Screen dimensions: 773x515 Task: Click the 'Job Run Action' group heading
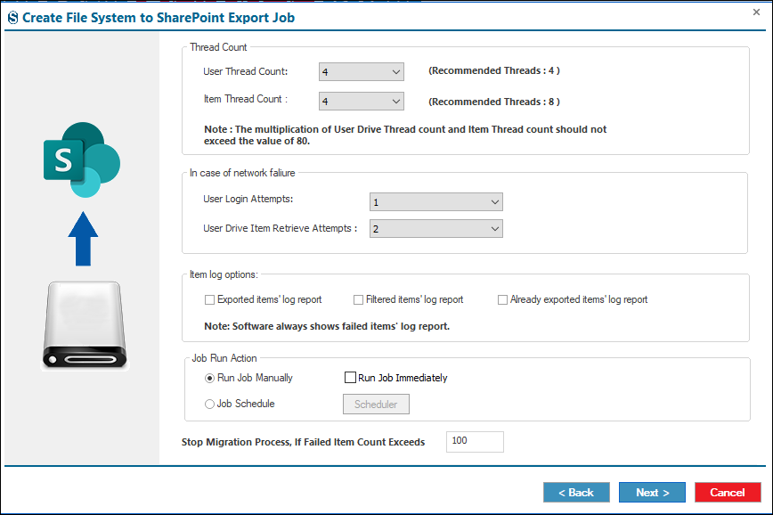(224, 358)
